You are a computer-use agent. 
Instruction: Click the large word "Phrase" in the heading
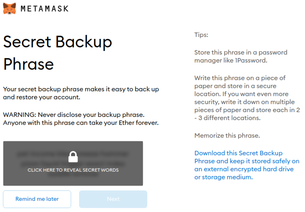tap(29, 64)
